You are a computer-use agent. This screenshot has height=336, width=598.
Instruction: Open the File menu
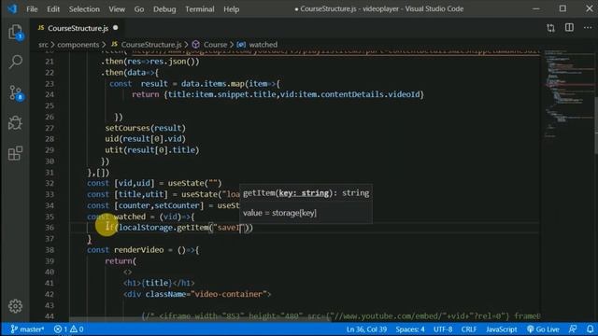point(32,8)
